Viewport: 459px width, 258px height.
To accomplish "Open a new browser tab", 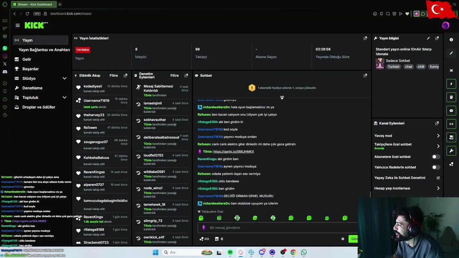I will click(60, 4).
